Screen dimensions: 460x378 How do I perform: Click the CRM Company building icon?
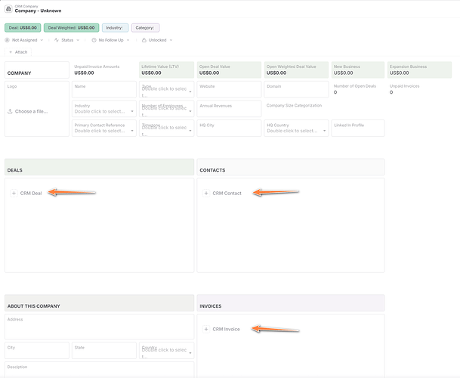[x=8, y=9]
